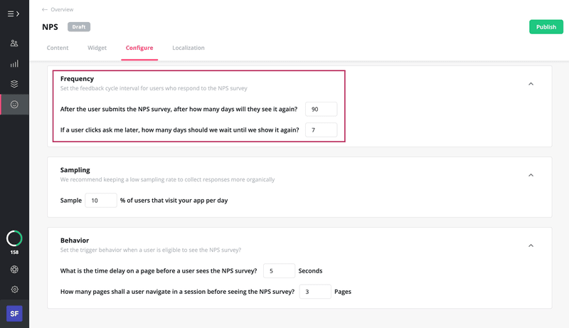Open the users icon in sidebar
The height and width of the screenshot is (328, 569).
click(14, 43)
